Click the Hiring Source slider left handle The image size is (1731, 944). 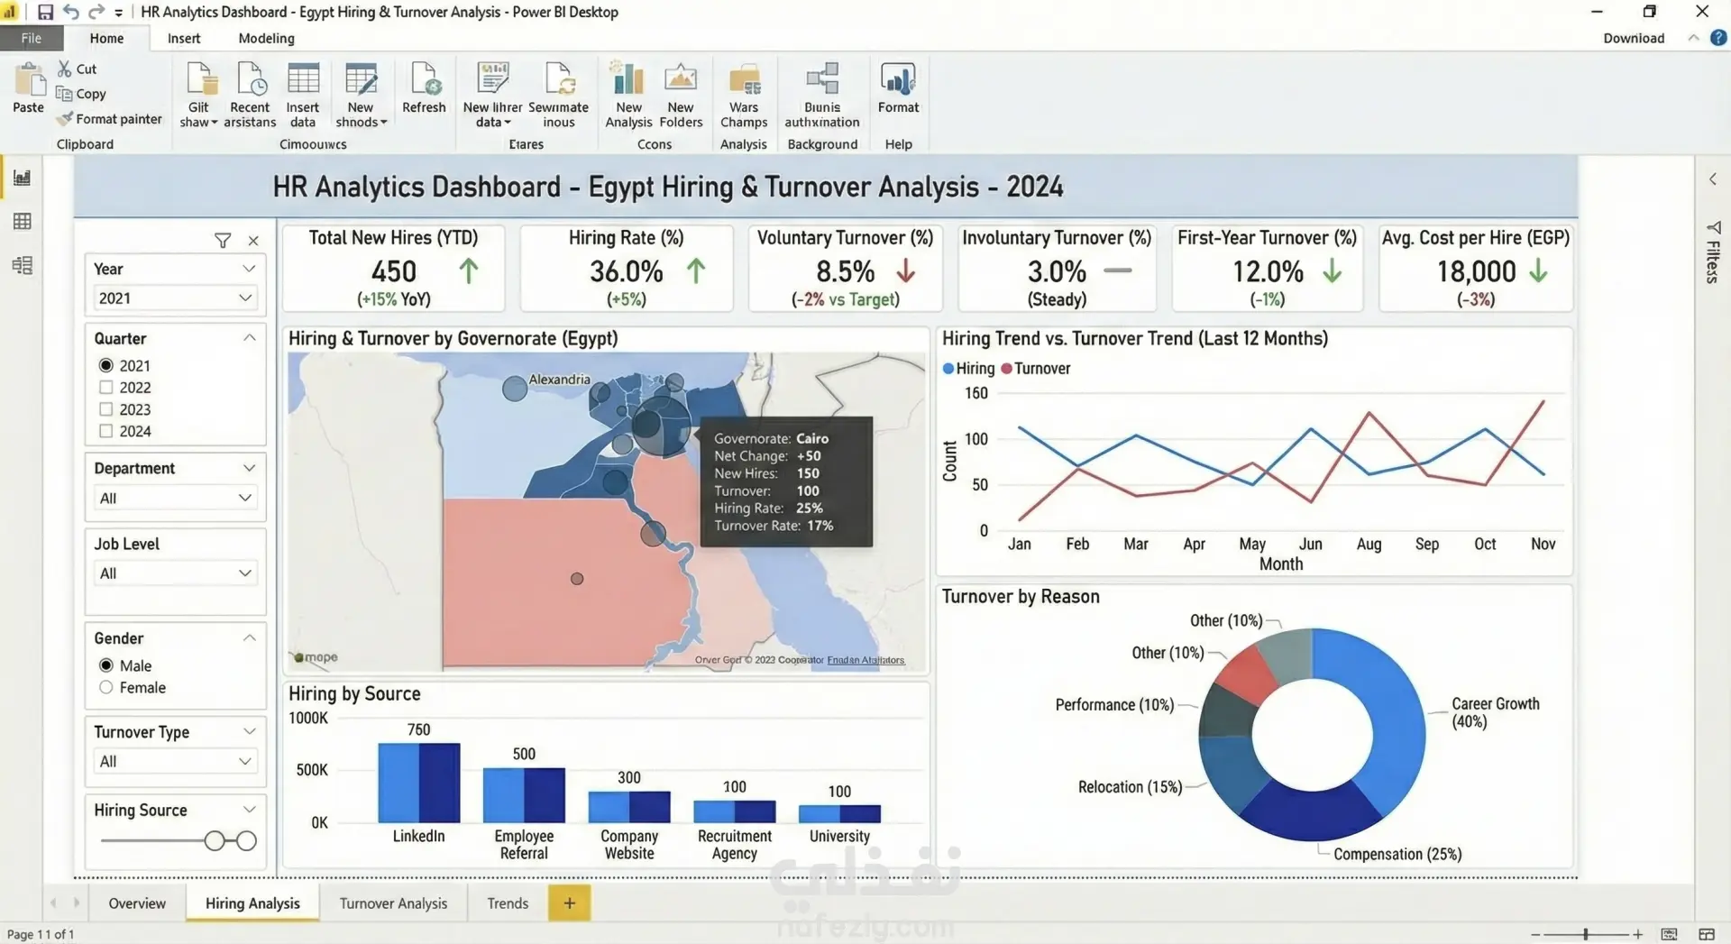coord(215,841)
